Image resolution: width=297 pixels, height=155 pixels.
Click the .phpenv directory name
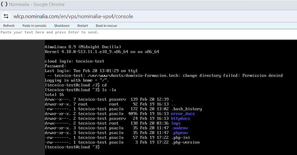[x=179, y=133]
